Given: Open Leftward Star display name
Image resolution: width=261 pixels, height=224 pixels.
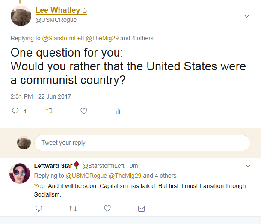Looking at the screenshot, I should click(x=53, y=166).
